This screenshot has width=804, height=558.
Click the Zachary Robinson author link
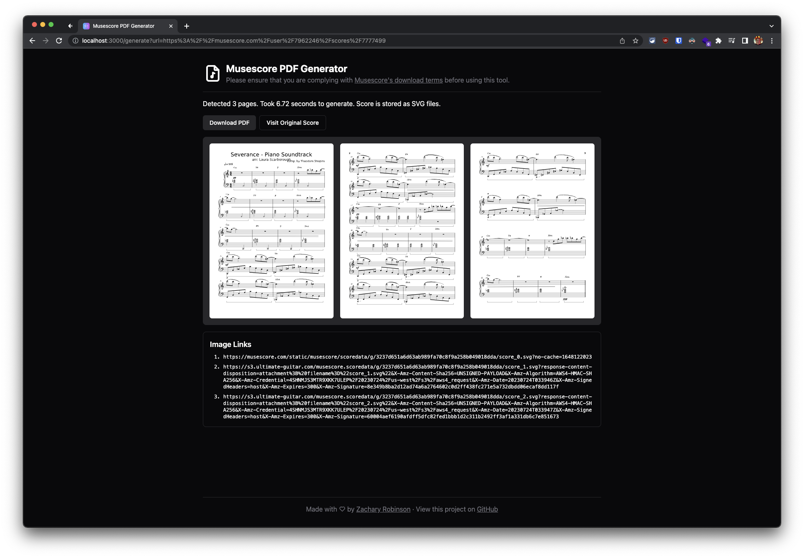384,509
